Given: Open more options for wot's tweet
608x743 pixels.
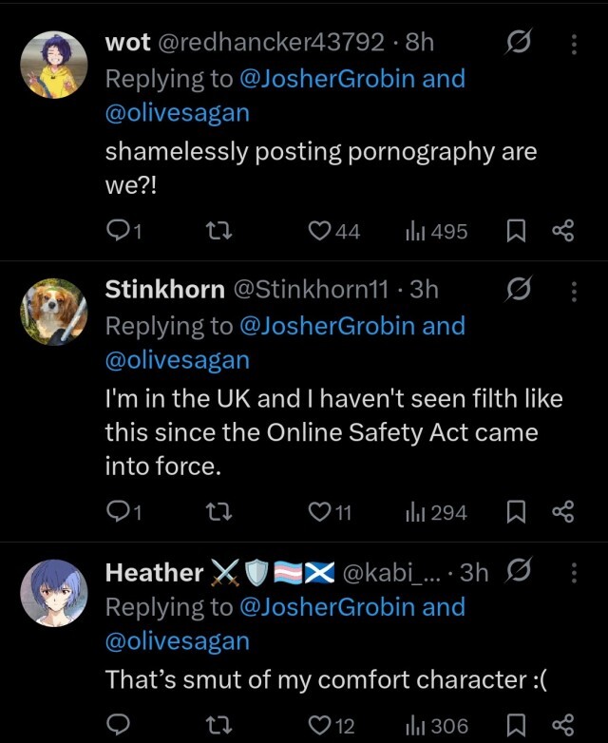Looking at the screenshot, I should pos(573,43).
